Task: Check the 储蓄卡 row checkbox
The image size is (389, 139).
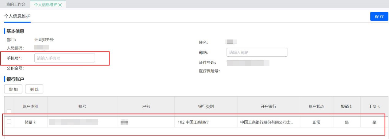Action: (x=9, y=122)
